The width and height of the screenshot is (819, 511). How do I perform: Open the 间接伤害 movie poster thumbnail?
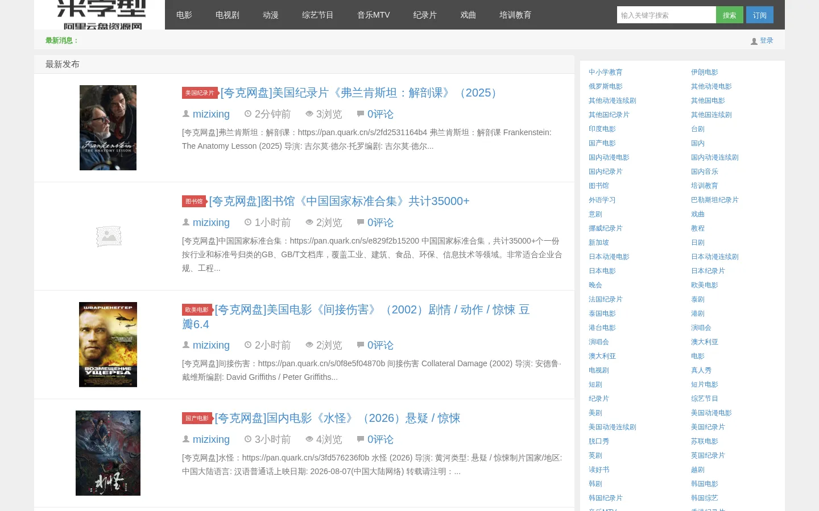[108, 345]
